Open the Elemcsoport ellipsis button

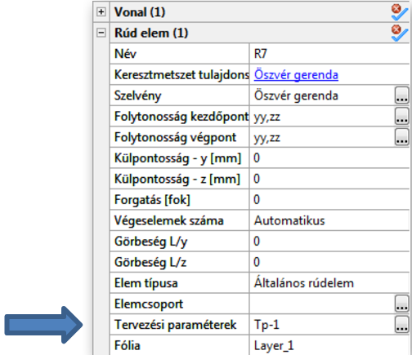click(401, 304)
